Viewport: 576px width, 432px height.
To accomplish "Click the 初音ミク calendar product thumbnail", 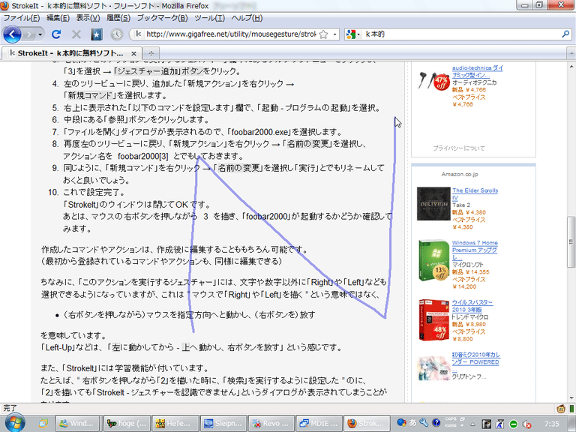I will pos(433,368).
